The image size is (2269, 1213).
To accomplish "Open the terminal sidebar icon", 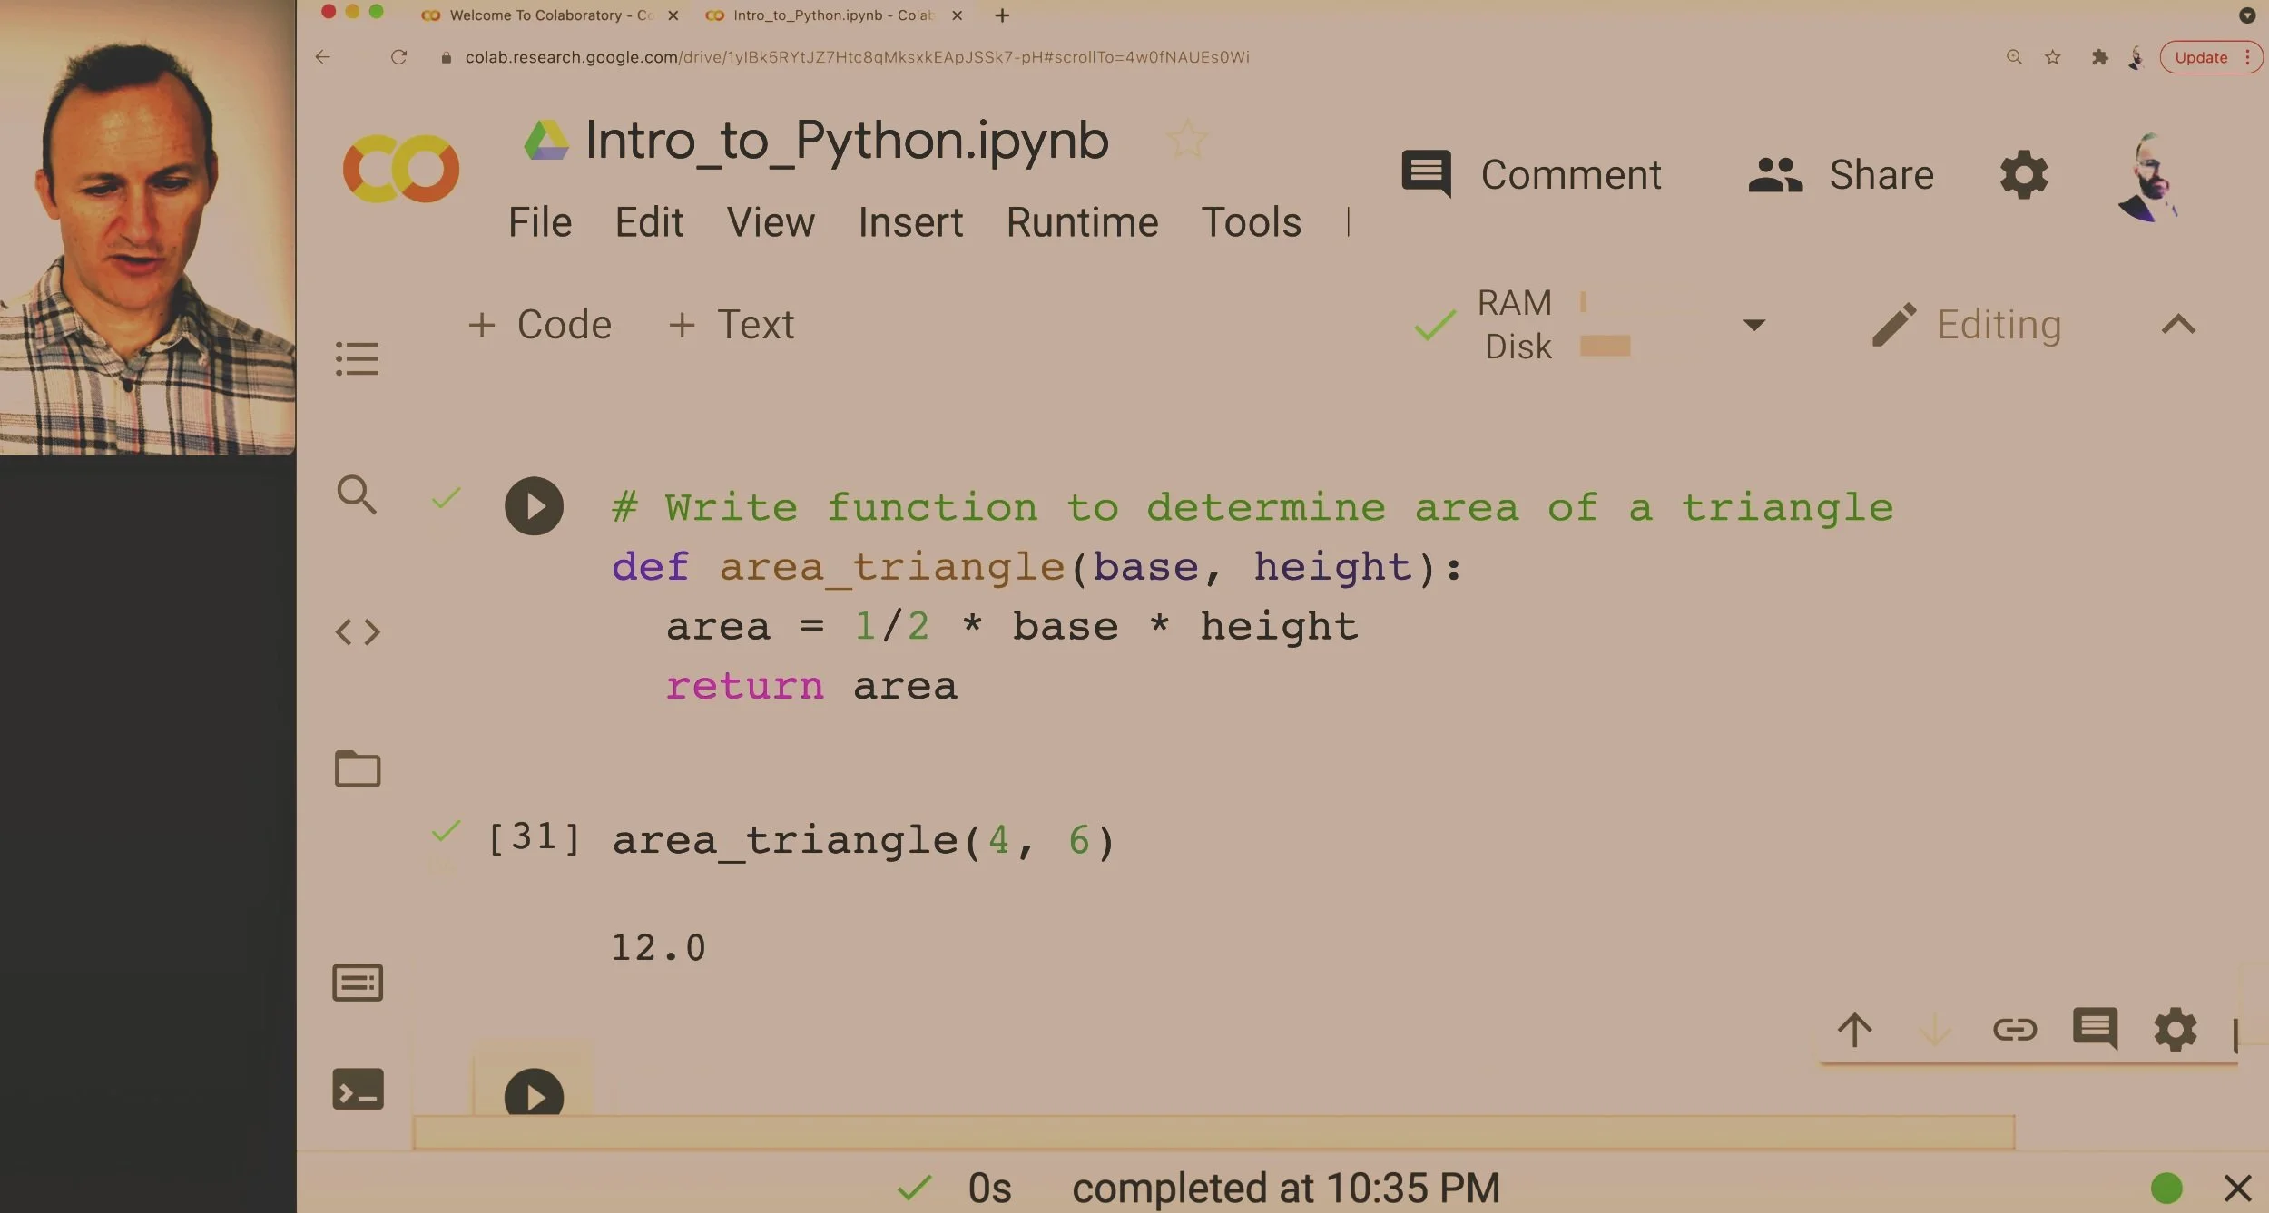I will (357, 1090).
